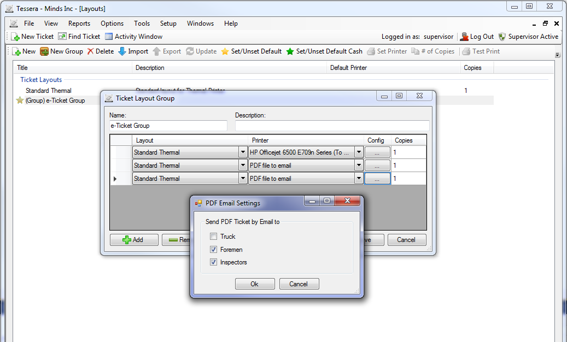Click the HP Officejet row's Config button
This screenshot has width=567, height=342.
tap(377, 152)
